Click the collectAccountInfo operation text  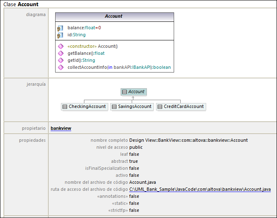coord(119,68)
